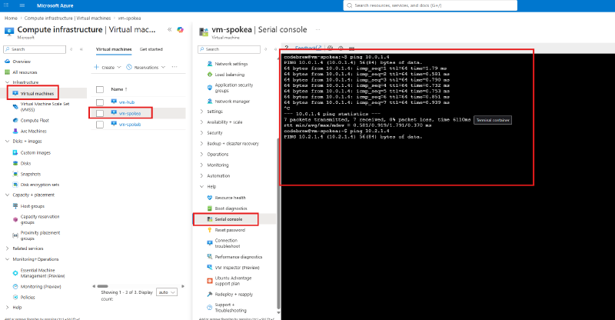Open the Feedback link above console
This screenshot has width=615, height=320.
click(x=308, y=48)
